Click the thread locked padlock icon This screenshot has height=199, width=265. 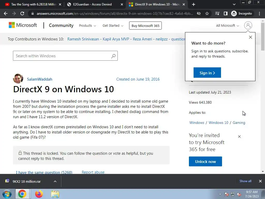(20, 153)
